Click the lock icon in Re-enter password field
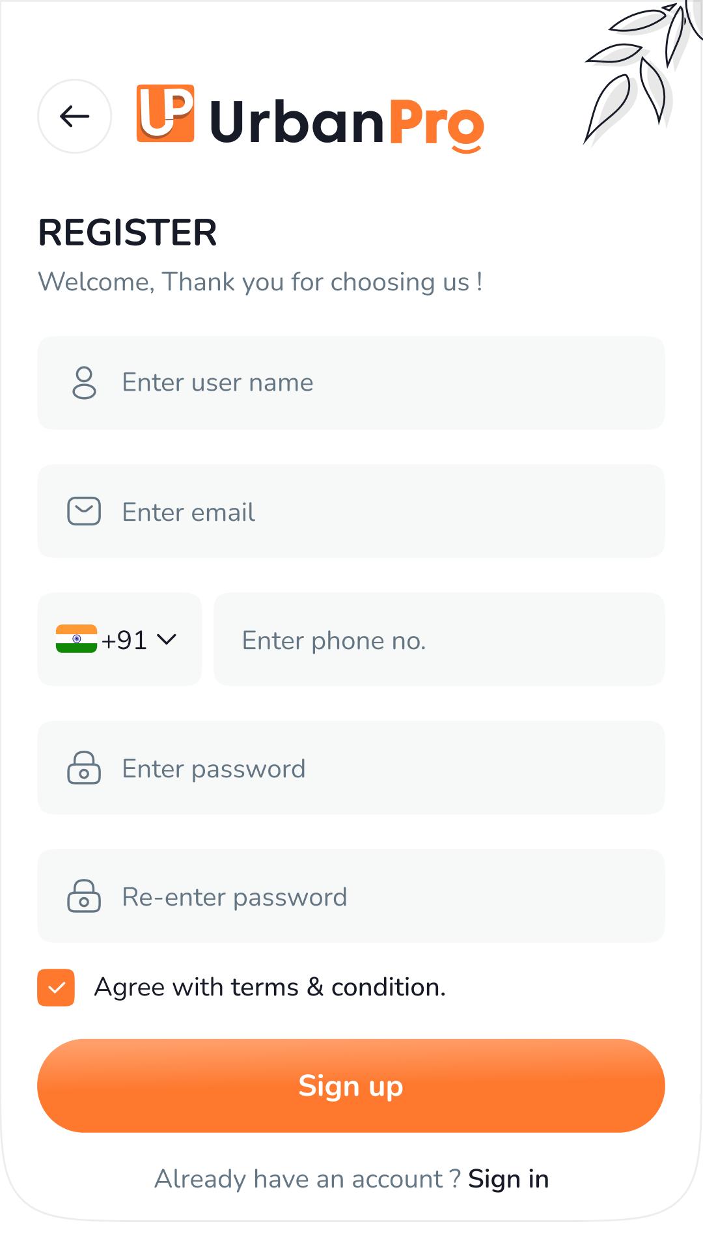Screen dimensions: 703x1250 point(84,896)
